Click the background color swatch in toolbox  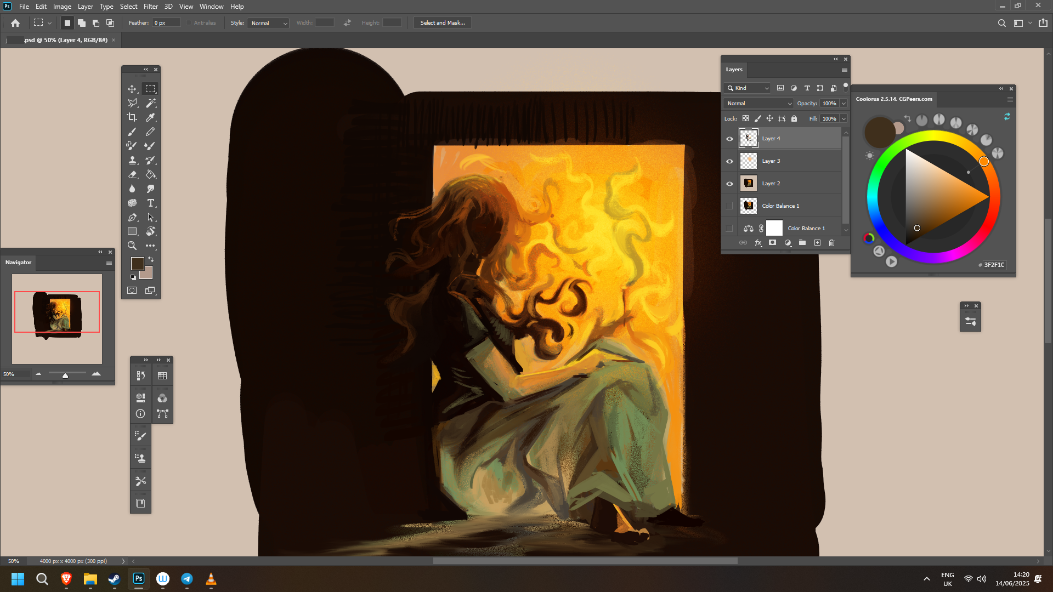click(148, 274)
